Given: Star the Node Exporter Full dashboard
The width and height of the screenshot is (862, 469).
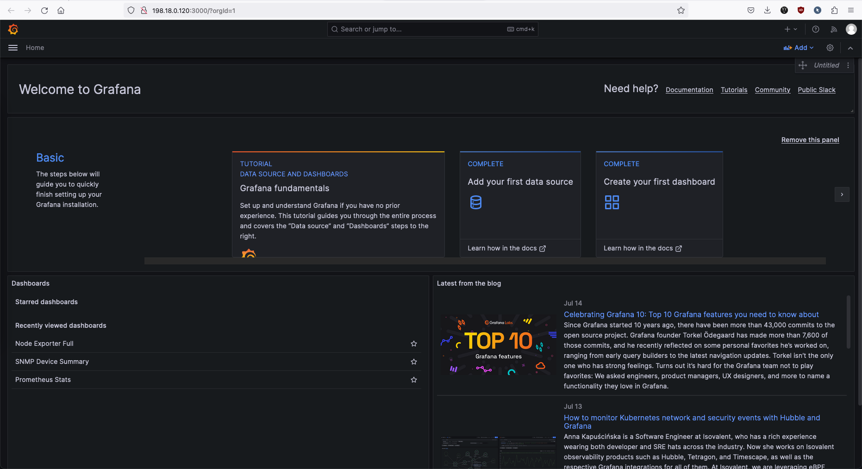Looking at the screenshot, I should click(x=414, y=344).
